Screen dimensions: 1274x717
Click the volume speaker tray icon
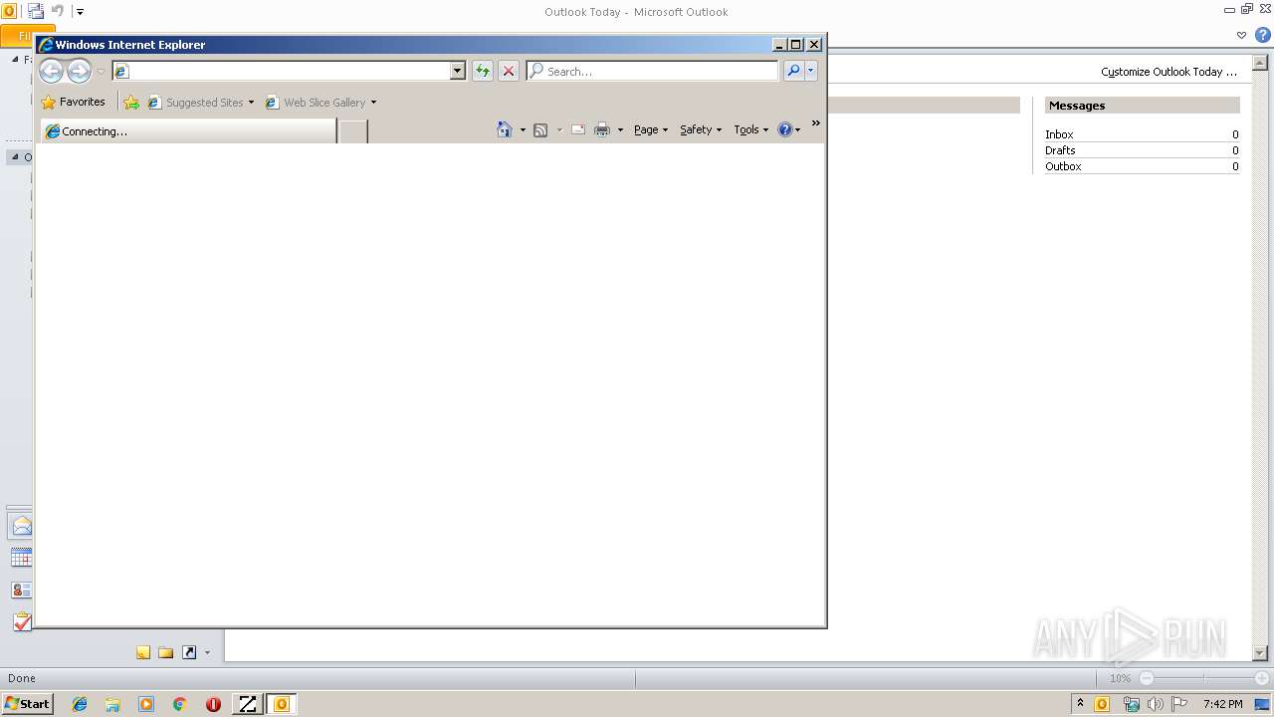pyautogui.click(x=1155, y=704)
